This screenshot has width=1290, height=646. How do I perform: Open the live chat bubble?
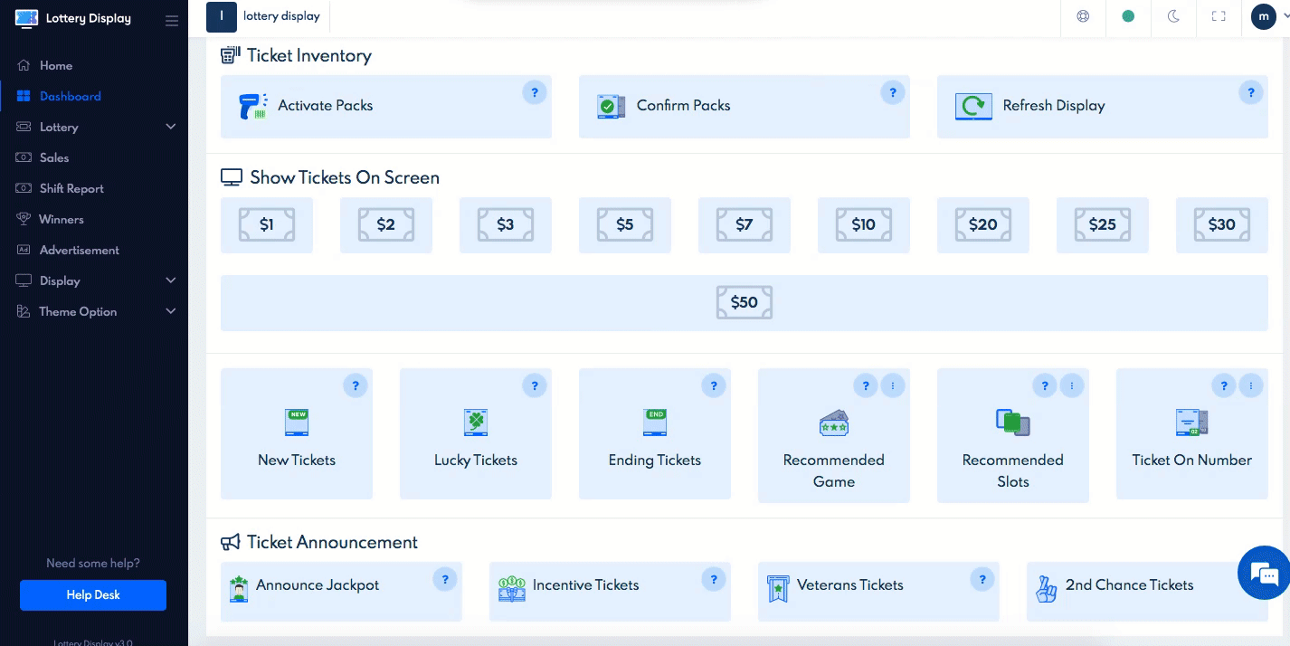pyautogui.click(x=1263, y=573)
